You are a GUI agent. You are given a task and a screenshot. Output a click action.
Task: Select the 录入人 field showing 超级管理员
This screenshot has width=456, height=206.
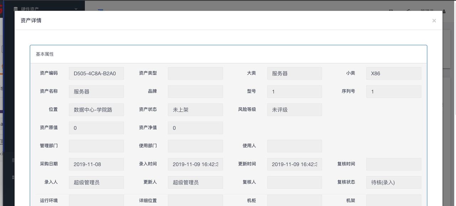pyautogui.click(x=96, y=182)
